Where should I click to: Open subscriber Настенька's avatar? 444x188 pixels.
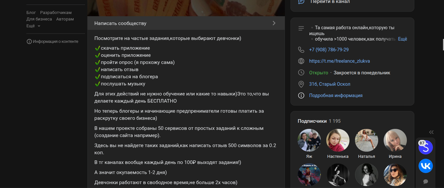click(x=338, y=140)
